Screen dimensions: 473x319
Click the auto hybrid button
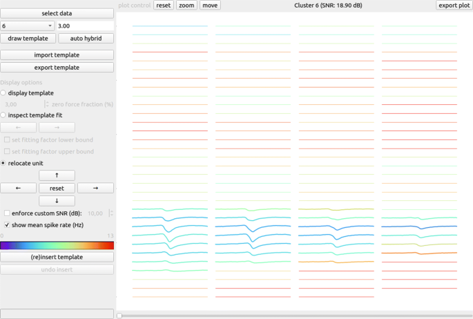coord(86,38)
